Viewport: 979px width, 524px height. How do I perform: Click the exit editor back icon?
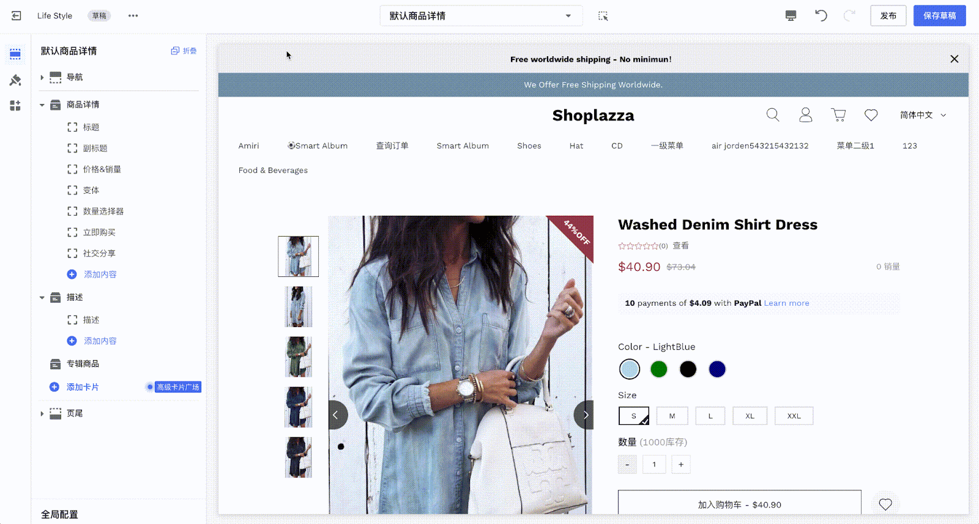17,16
